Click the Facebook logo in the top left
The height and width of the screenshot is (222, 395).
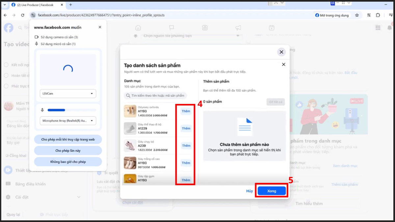[x=8, y=28]
